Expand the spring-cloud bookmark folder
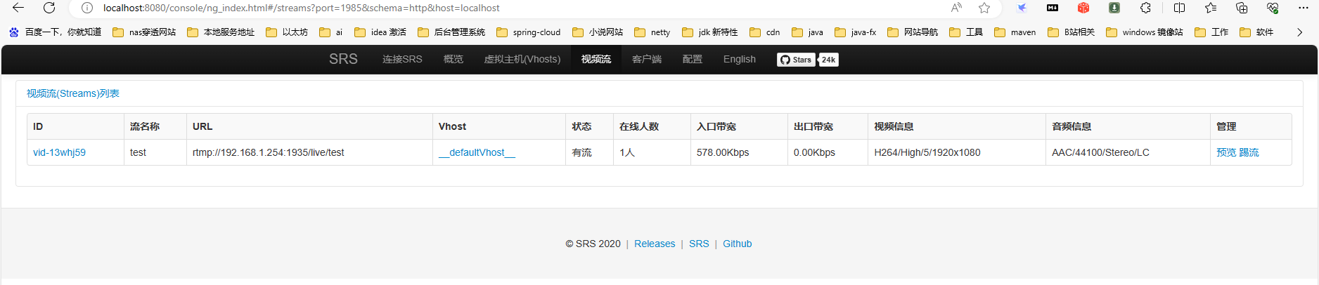The width and height of the screenshot is (1319, 285). [x=529, y=32]
